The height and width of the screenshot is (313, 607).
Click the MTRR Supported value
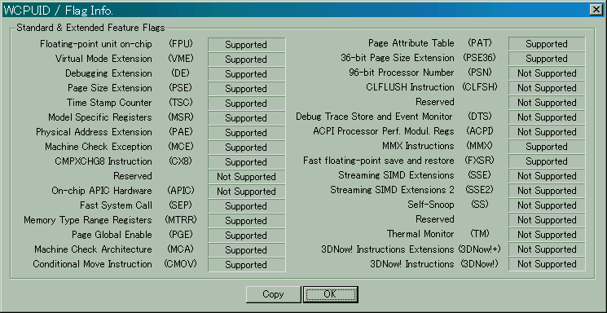(x=246, y=221)
